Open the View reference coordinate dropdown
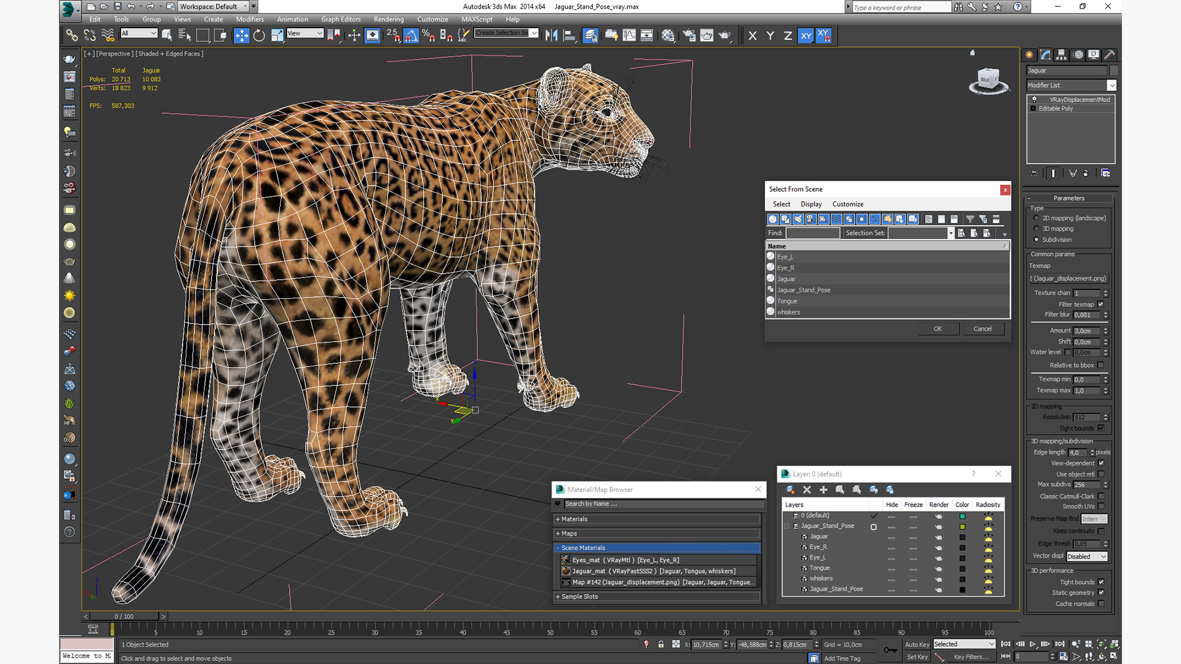1181x664 pixels. point(305,33)
